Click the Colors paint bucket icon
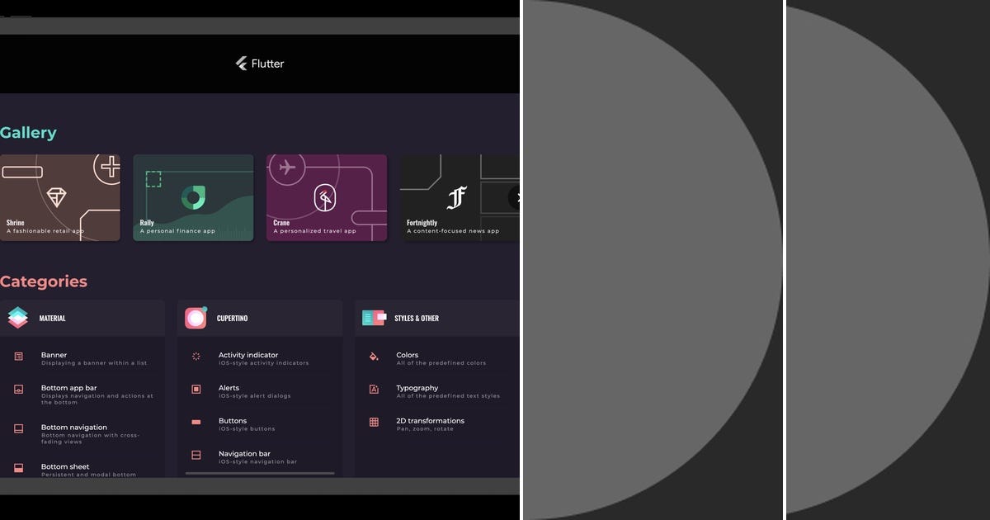The width and height of the screenshot is (990, 520). (374, 357)
